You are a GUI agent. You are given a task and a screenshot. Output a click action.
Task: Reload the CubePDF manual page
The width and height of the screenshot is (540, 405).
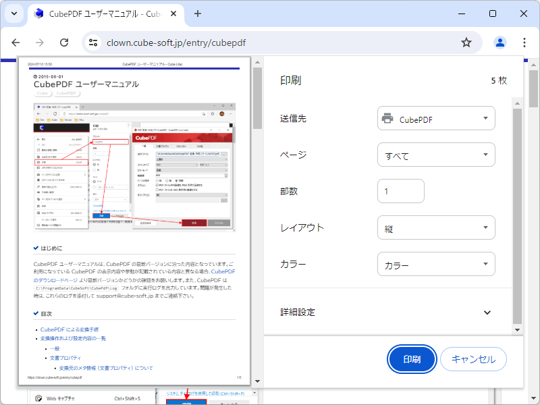click(64, 42)
